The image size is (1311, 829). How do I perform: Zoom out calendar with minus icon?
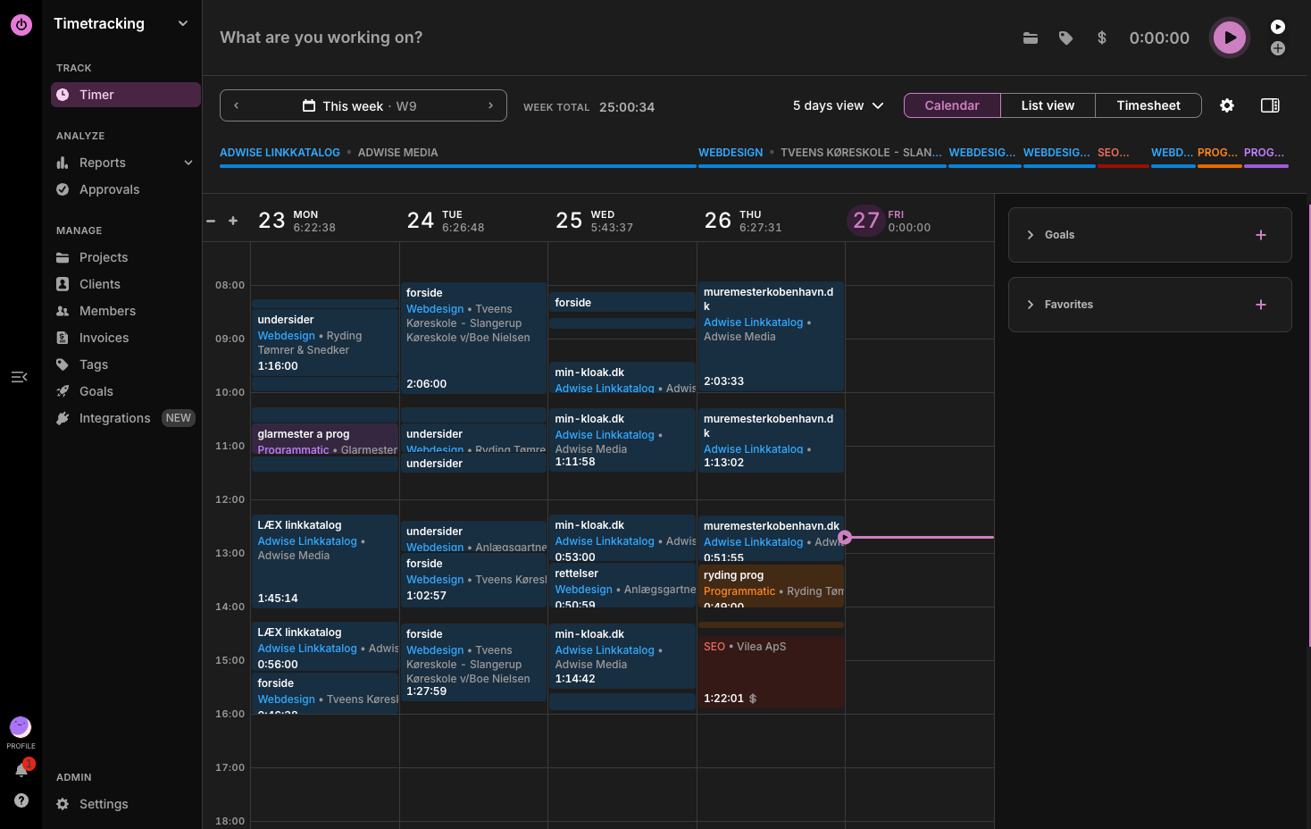[x=211, y=221]
